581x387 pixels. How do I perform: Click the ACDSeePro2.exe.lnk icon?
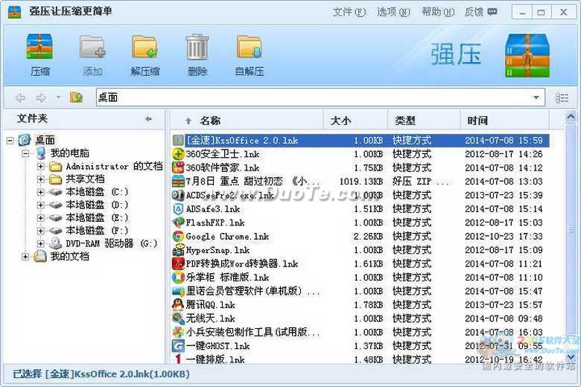pyautogui.click(x=178, y=195)
